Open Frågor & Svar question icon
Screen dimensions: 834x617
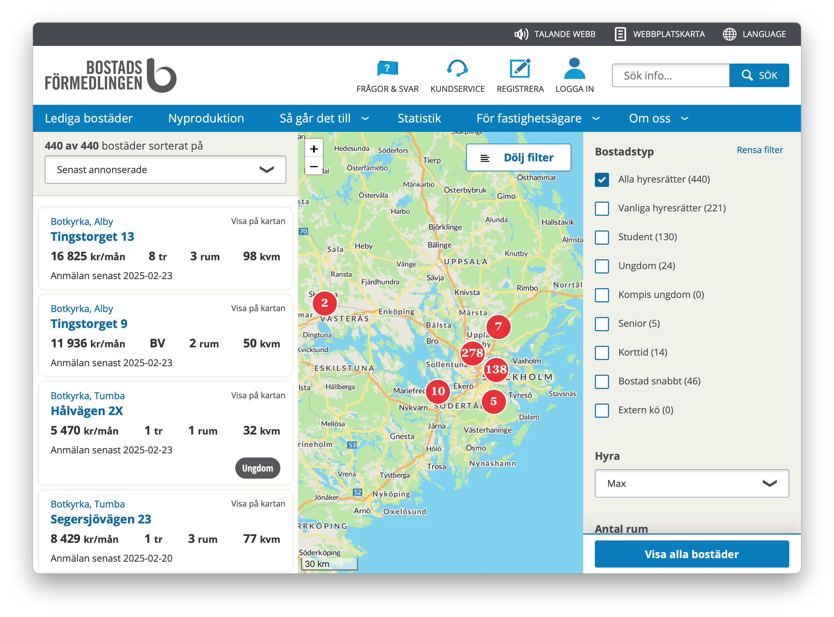coord(387,69)
